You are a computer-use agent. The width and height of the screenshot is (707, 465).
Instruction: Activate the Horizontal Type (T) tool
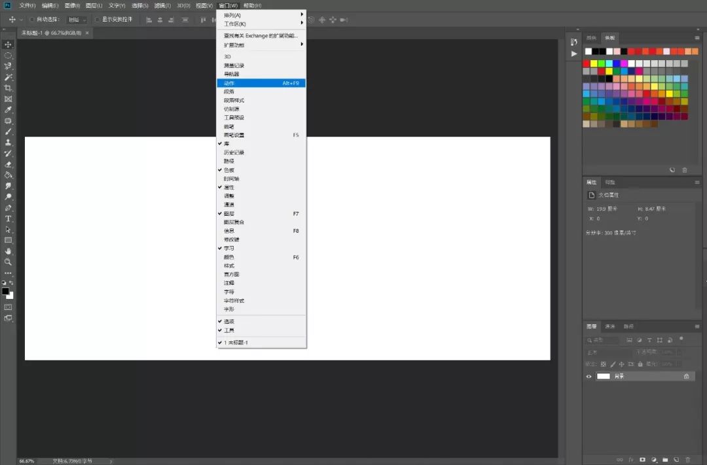[9, 218]
